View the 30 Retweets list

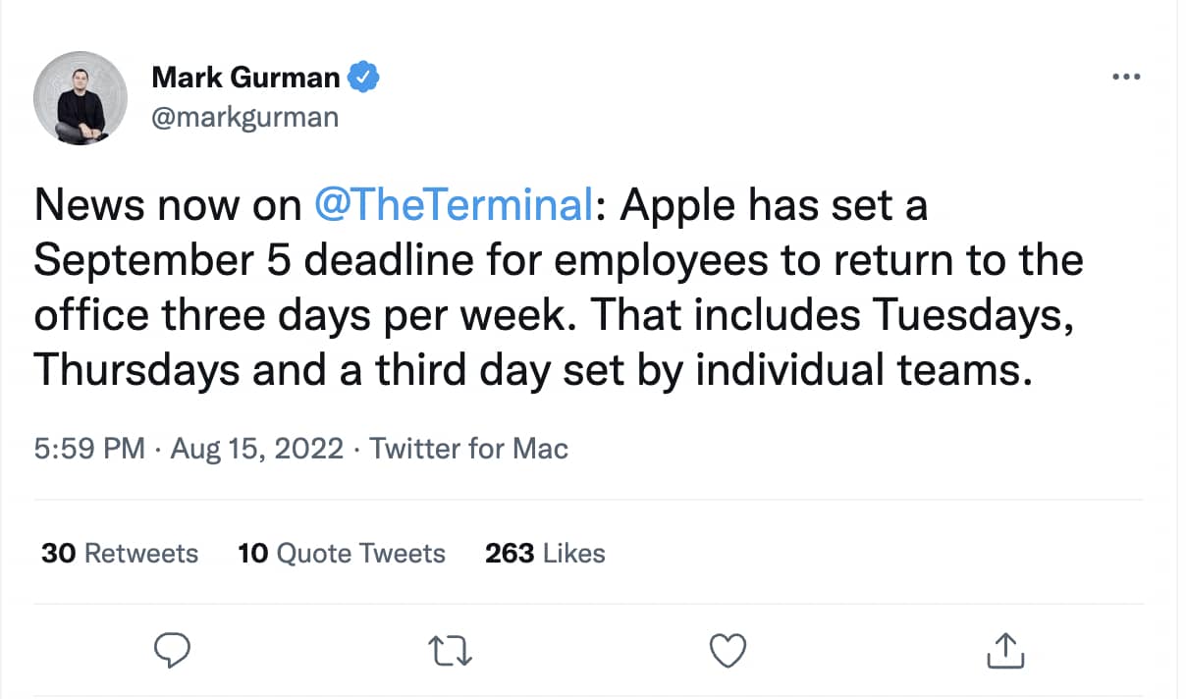tap(120, 554)
